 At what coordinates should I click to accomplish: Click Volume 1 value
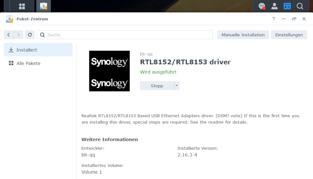92,172
